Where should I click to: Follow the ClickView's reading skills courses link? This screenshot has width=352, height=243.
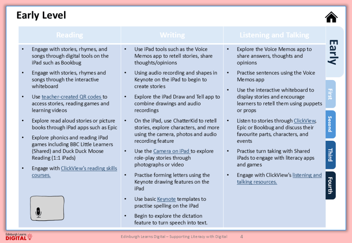coord(89,169)
